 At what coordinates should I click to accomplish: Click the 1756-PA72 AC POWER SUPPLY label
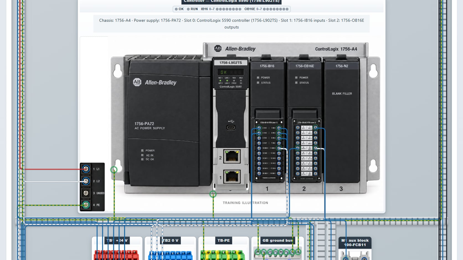(x=150, y=126)
